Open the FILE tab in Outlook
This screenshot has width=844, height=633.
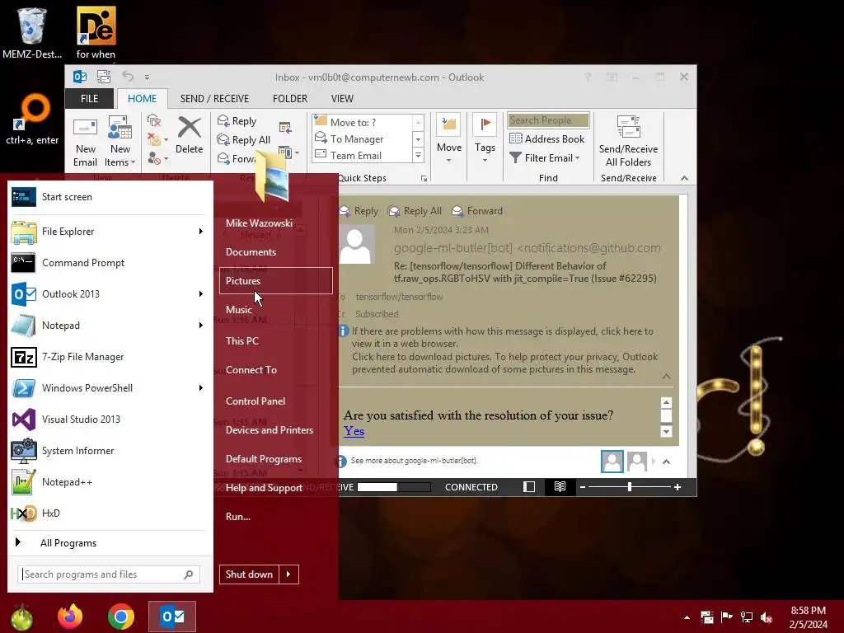point(89,99)
